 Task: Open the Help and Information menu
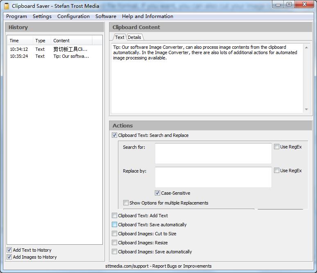147,16
